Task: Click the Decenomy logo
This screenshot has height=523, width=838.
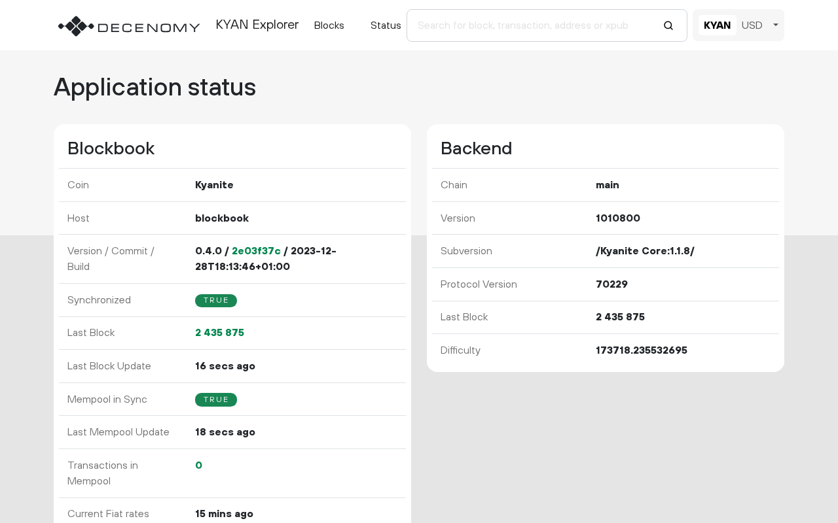Action: click(x=129, y=26)
